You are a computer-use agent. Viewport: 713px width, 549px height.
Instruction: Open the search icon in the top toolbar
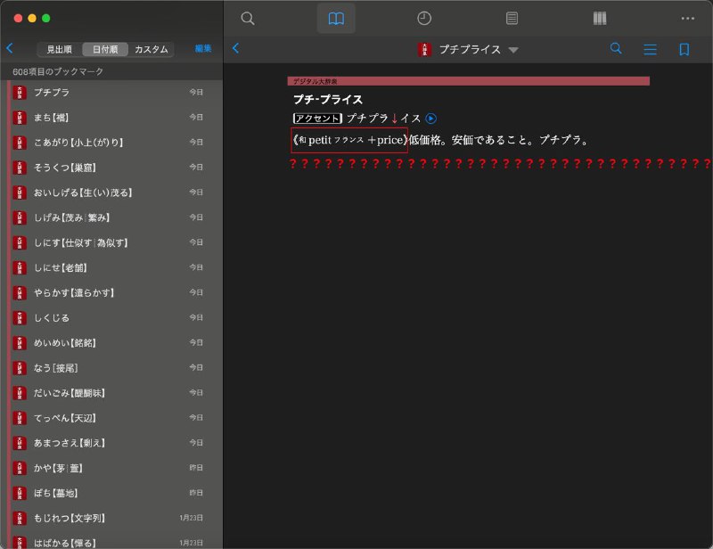tap(248, 18)
